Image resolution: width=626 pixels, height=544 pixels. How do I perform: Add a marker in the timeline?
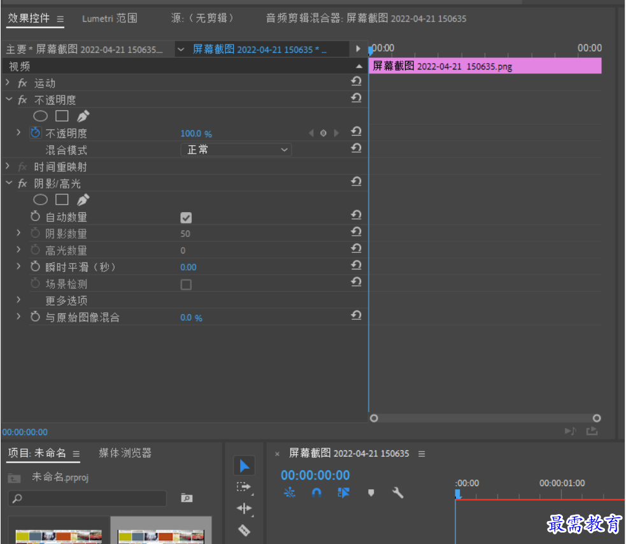click(x=371, y=493)
